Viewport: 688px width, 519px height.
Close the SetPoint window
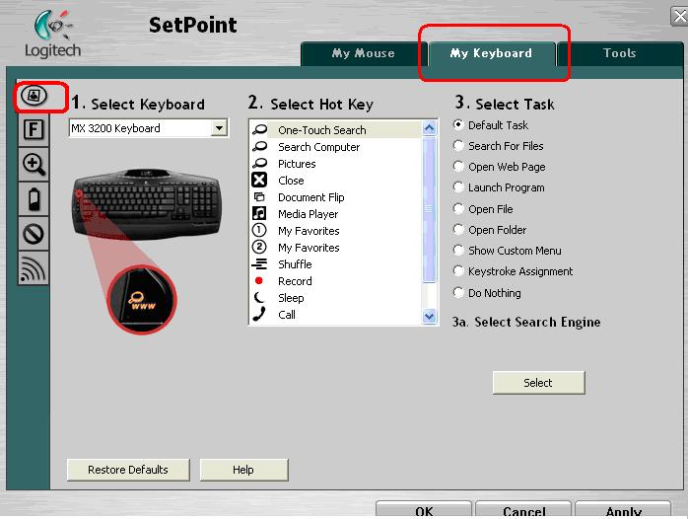coord(679,17)
